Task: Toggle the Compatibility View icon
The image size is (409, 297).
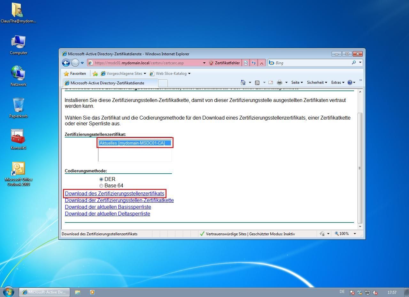Action: [x=246, y=63]
